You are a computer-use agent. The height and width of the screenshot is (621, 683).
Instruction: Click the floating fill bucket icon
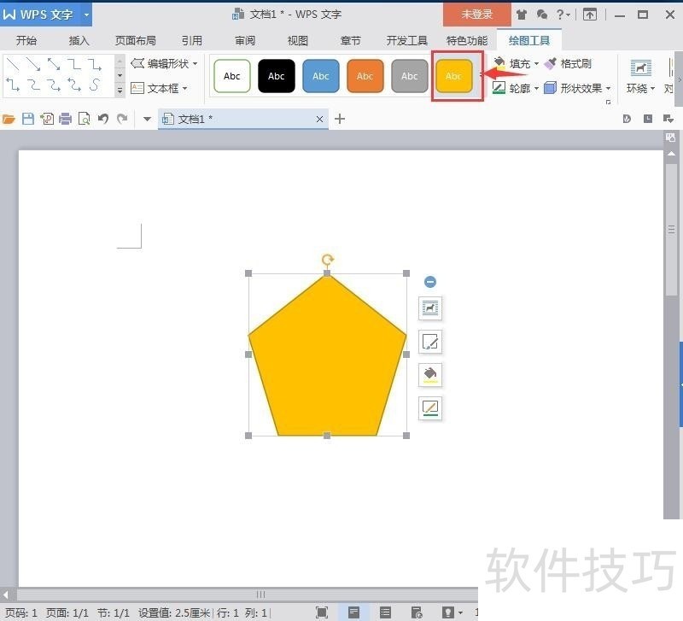tap(430, 375)
